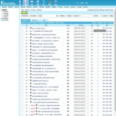116x116 pixels.
Task: Tick the checkbox for article ID 530
Action: pyautogui.click(x=22, y=50)
